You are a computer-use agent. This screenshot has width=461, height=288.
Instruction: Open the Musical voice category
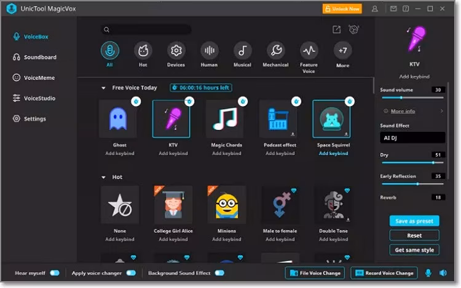point(242,50)
